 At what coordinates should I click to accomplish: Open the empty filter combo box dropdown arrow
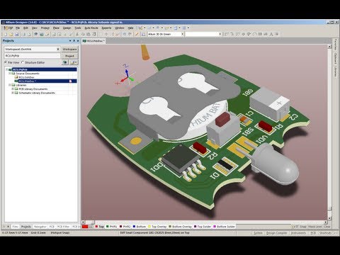pos(220,34)
